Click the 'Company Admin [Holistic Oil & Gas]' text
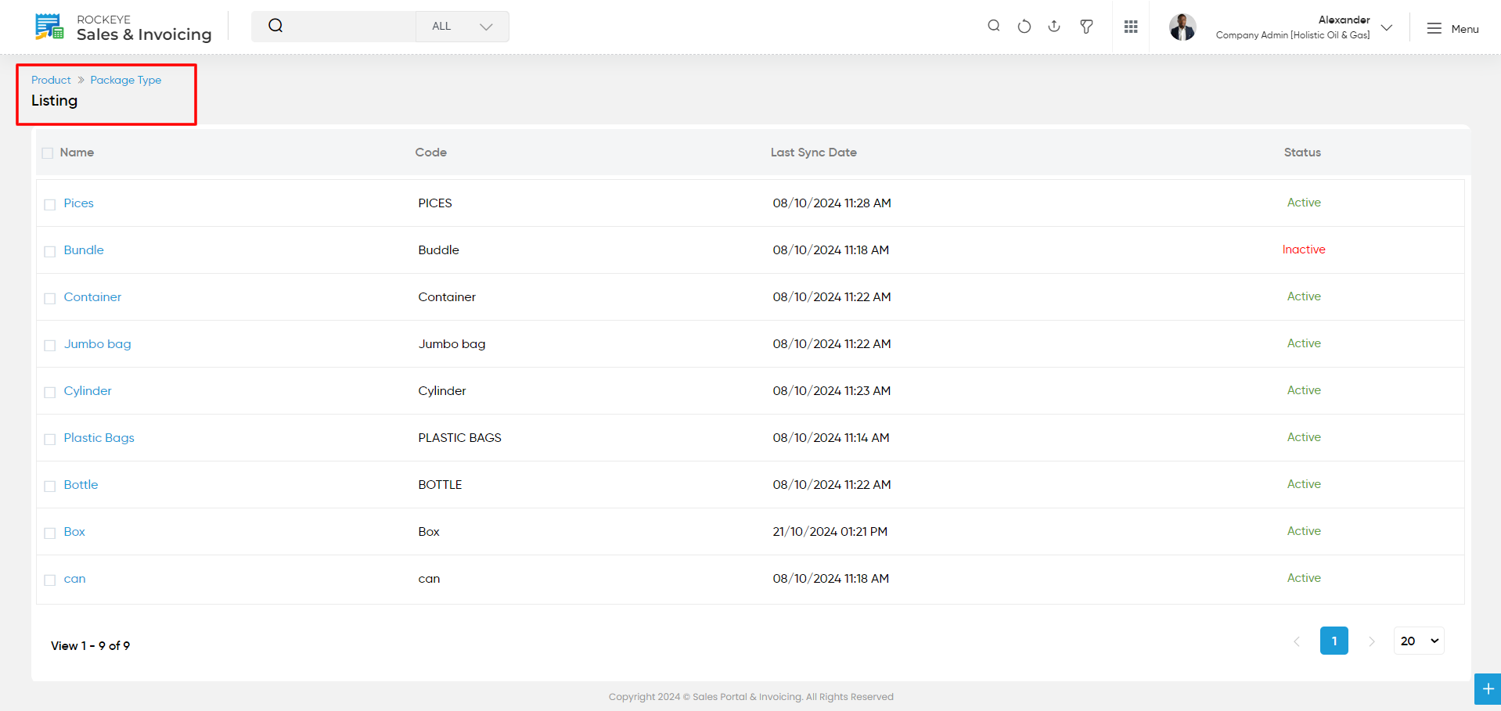This screenshot has width=1501, height=711. tap(1293, 35)
